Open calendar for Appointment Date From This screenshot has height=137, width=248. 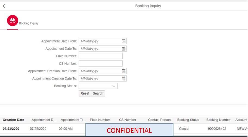click(x=124, y=41)
